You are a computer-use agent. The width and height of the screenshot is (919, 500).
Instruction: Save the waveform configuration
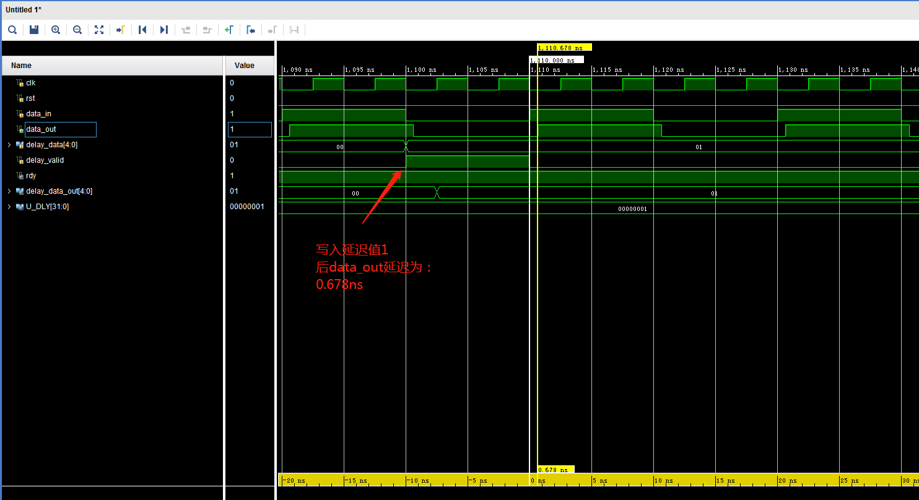(34, 30)
